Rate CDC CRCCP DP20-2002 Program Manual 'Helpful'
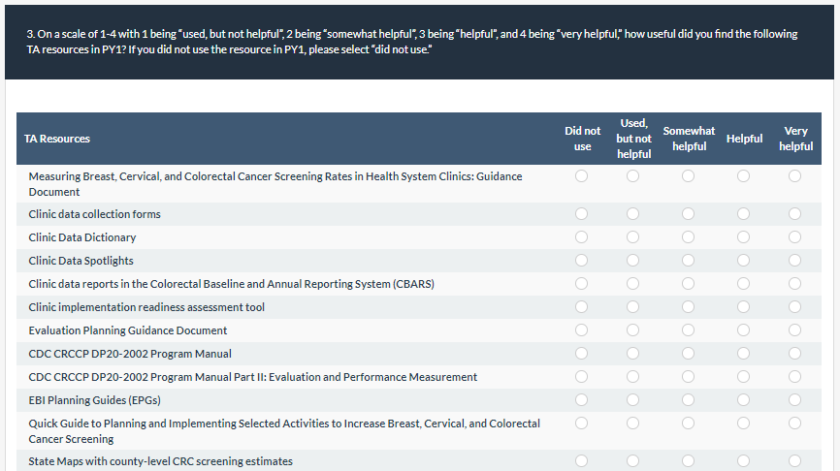The image size is (840, 471). coord(744,353)
